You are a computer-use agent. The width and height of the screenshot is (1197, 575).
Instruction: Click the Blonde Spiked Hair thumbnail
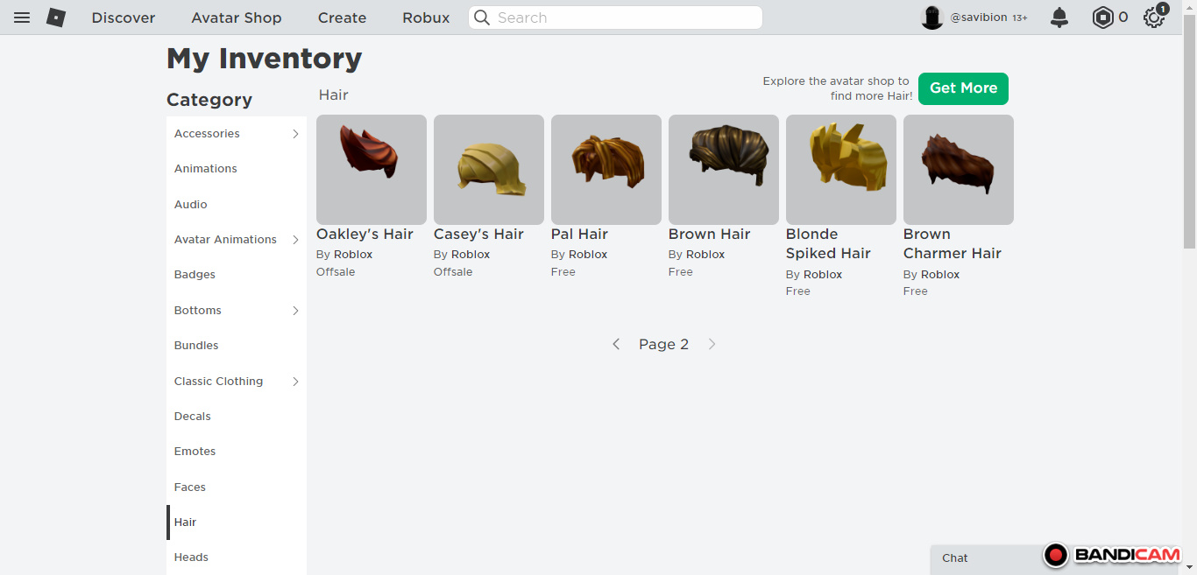click(840, 169)
